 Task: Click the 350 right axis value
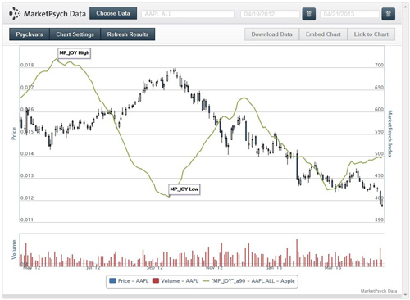[x=379, y=220]
